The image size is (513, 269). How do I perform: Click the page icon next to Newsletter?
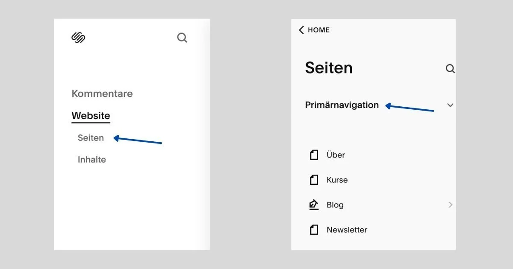click(x=314, y=230)
